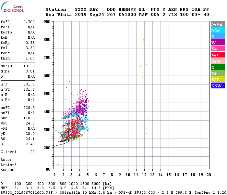The width and height of the screenshot is (227, 195).
Task: Click the foF2 value 2.700
Action: (x=29, y=22)
